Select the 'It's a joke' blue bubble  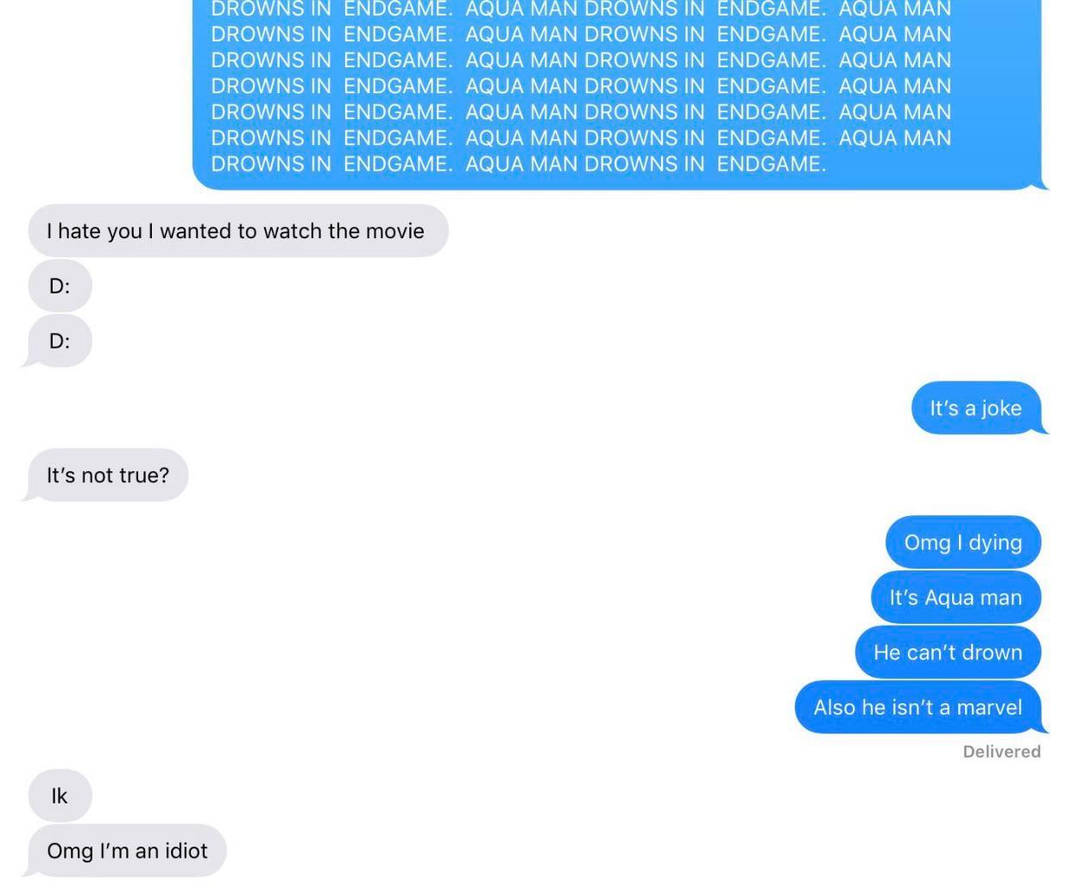pos(979,408)
